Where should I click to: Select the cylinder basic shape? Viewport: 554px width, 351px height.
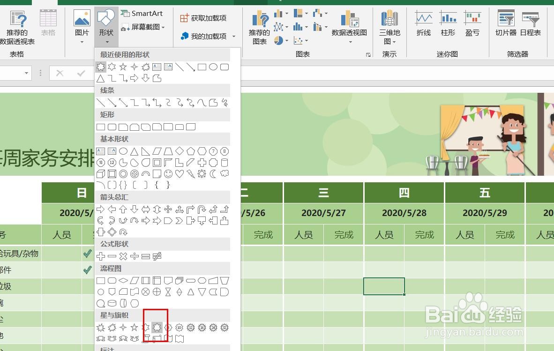225,163
